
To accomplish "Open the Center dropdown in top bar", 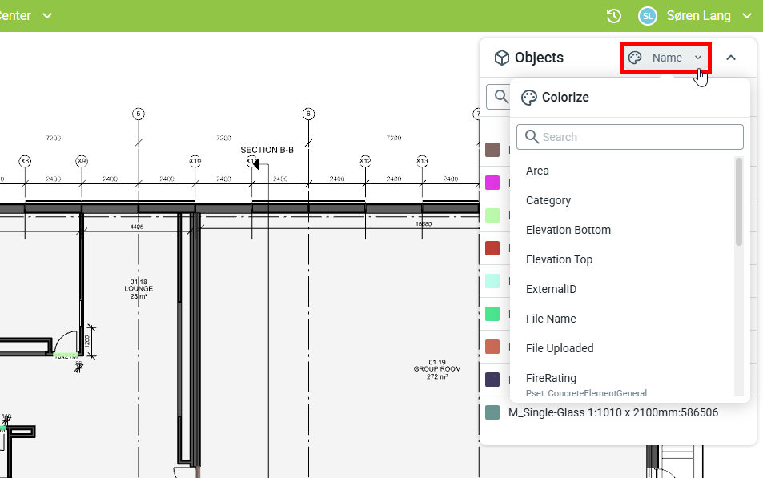I will pos(47,16).
